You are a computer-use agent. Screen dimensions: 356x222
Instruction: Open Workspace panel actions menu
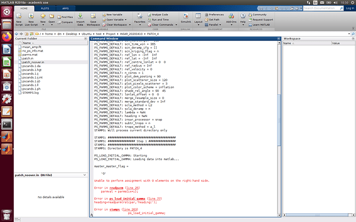tap(353, 39)
